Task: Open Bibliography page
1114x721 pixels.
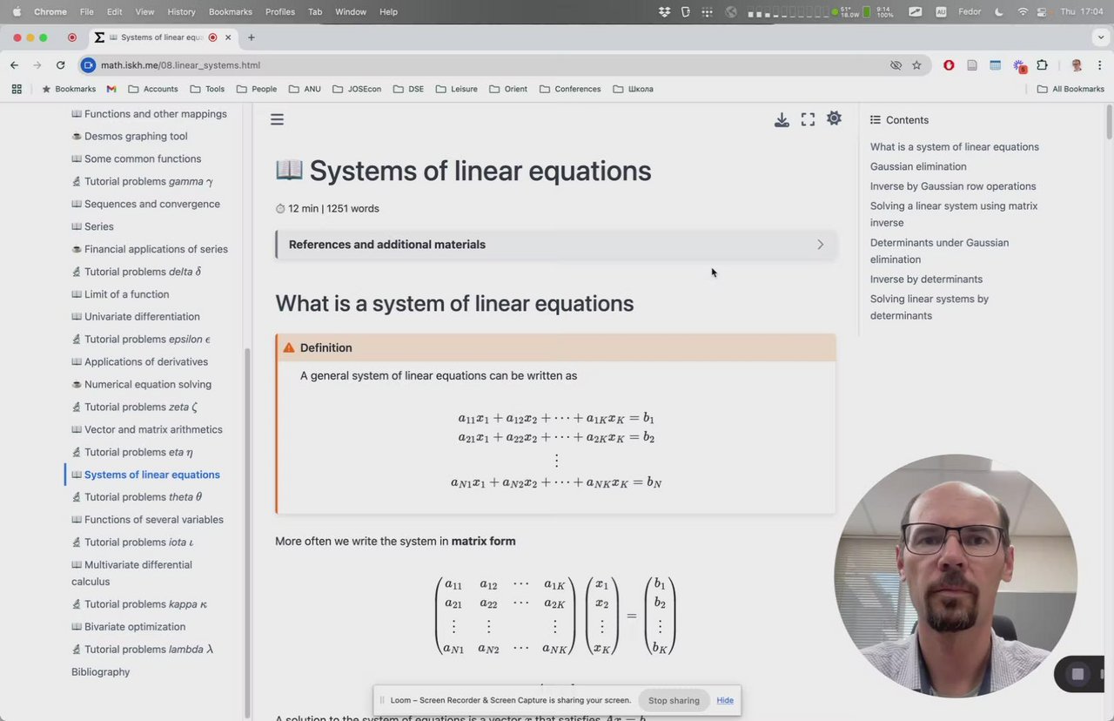Action: point(100,671)
